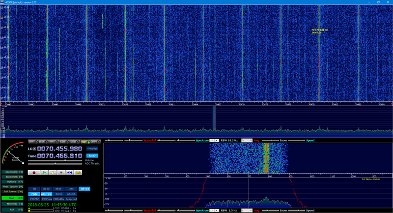Click the LO frequency display 0070.455.980
This screenshot has width=393, height=213.
(59, 149)
